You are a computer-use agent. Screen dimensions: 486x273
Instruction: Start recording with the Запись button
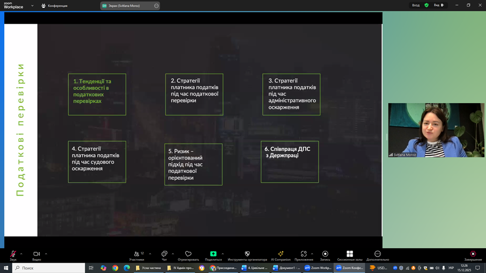coord(325,254)
